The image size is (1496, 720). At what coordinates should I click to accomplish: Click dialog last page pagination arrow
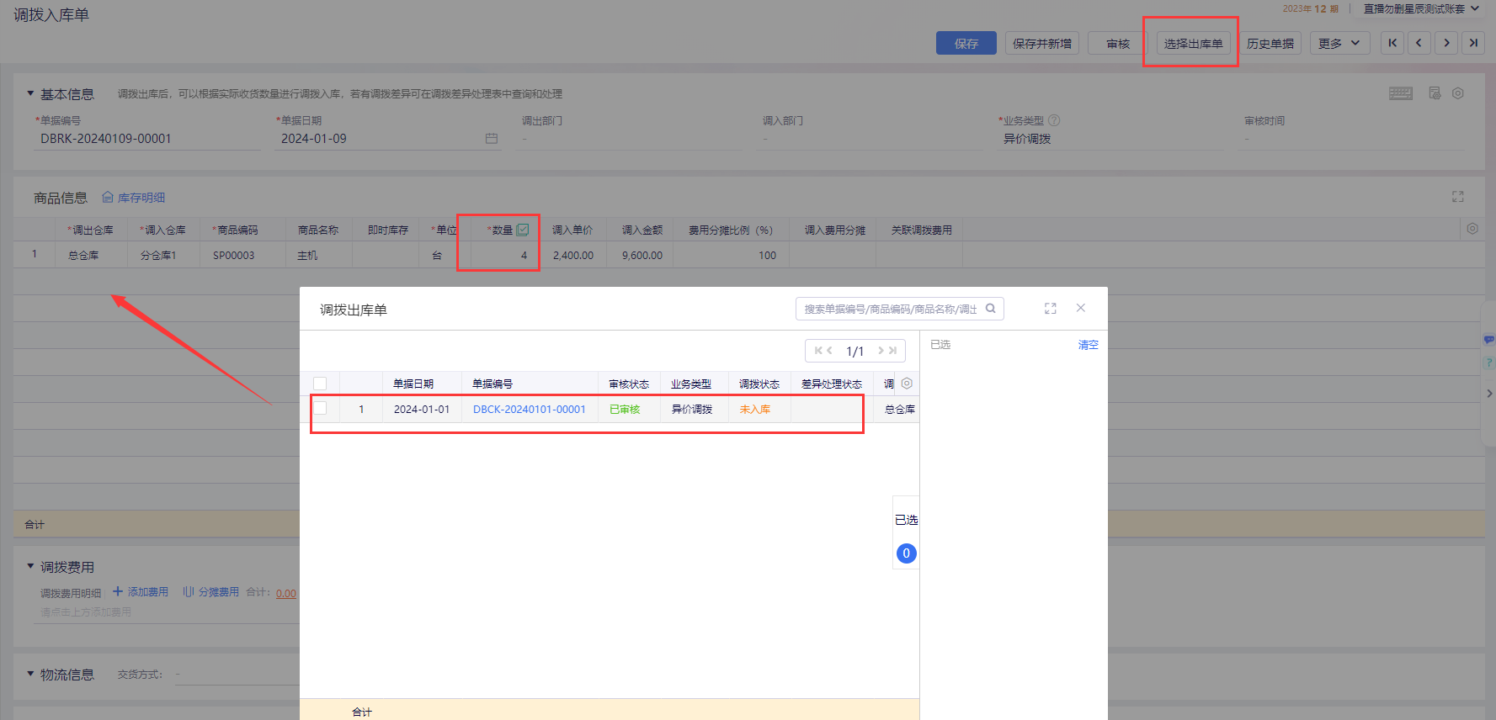point(892,351)
